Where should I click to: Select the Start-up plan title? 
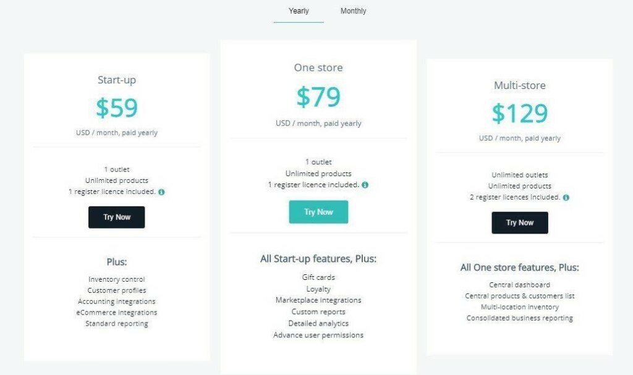click(117, 80)
